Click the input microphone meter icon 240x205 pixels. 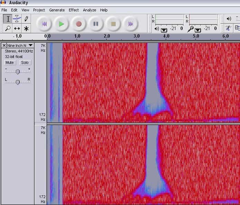[190, 29]
